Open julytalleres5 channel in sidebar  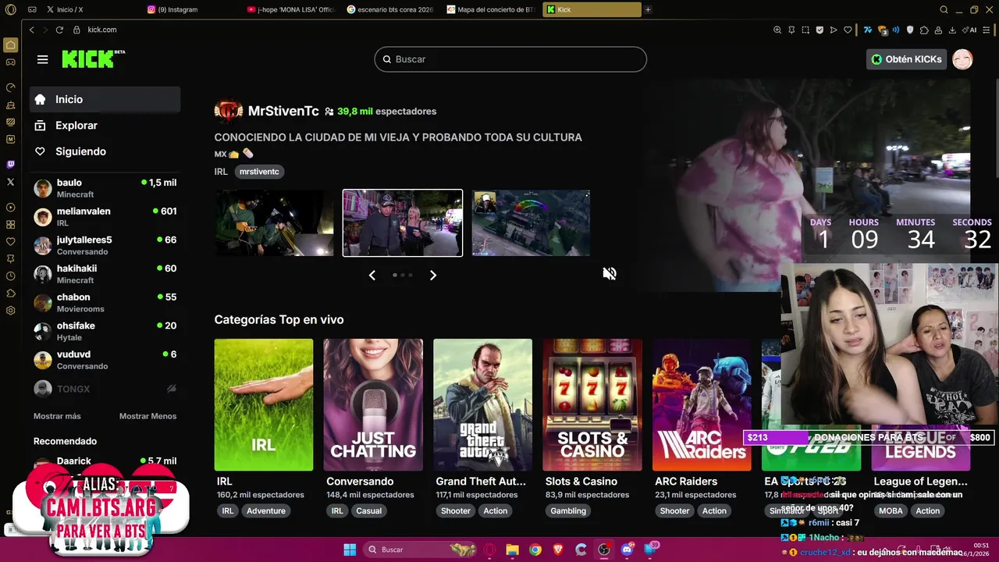coord(105,245)
